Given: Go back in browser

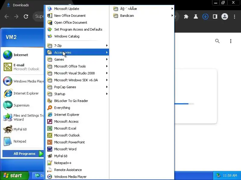Looking at the screenshot, I should pyautogui.click(x=6, y=16).
